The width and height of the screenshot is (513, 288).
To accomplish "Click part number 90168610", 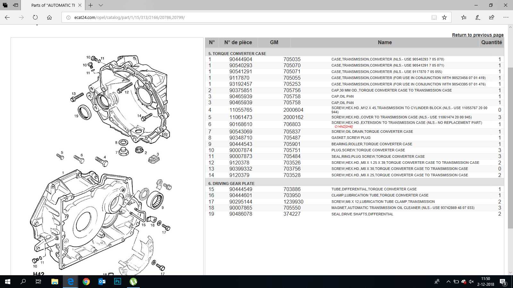I will [x=241, y=124].
